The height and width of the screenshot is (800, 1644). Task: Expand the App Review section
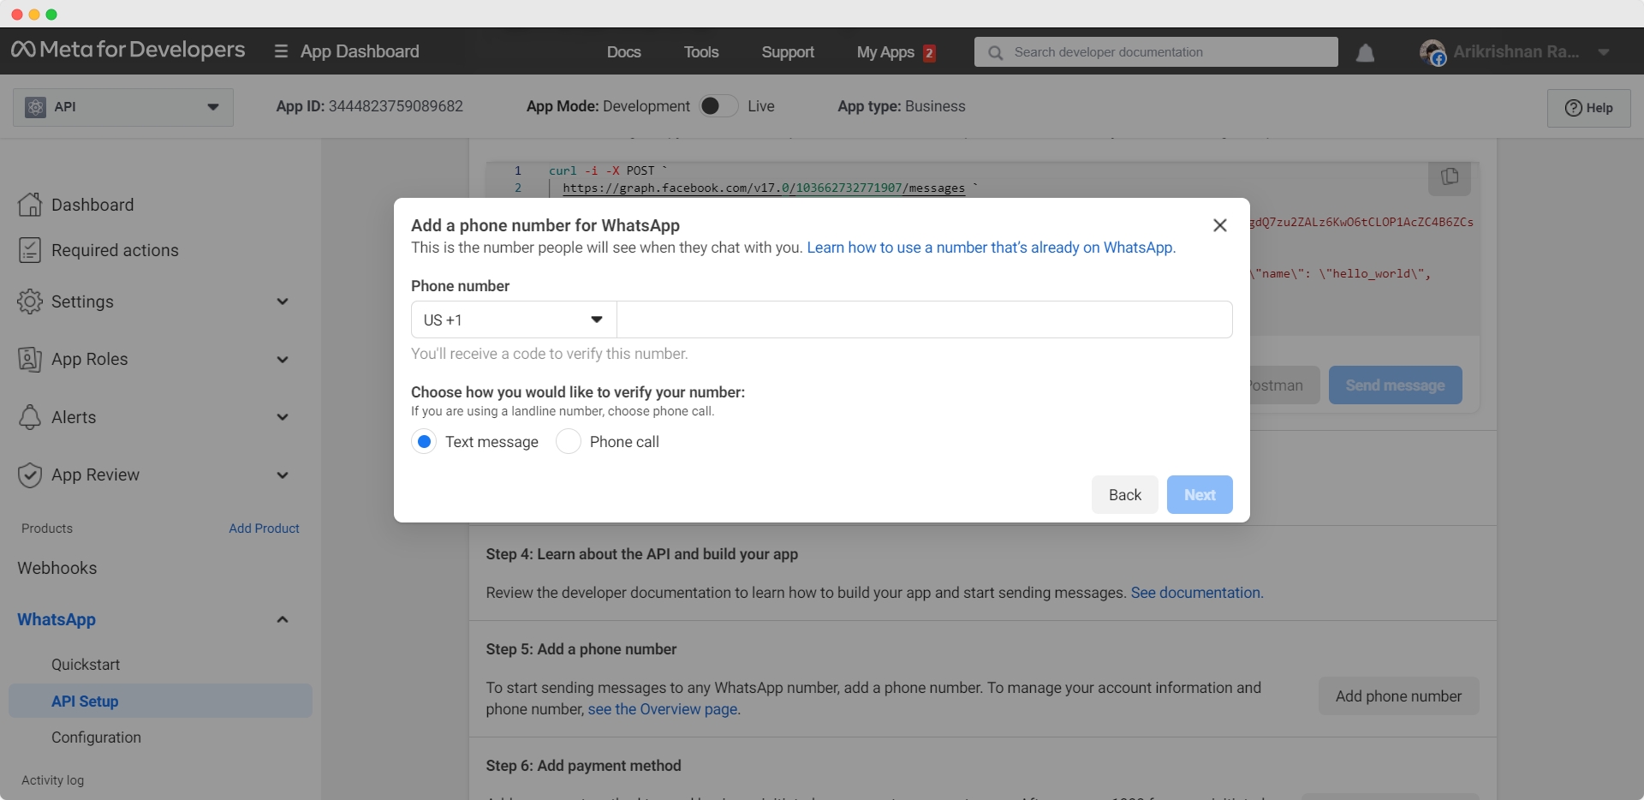[283, 475]
